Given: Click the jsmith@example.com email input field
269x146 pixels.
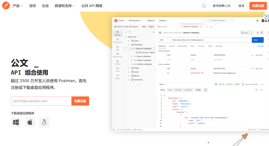Looking at the screenshot, I should coord(41,101).
